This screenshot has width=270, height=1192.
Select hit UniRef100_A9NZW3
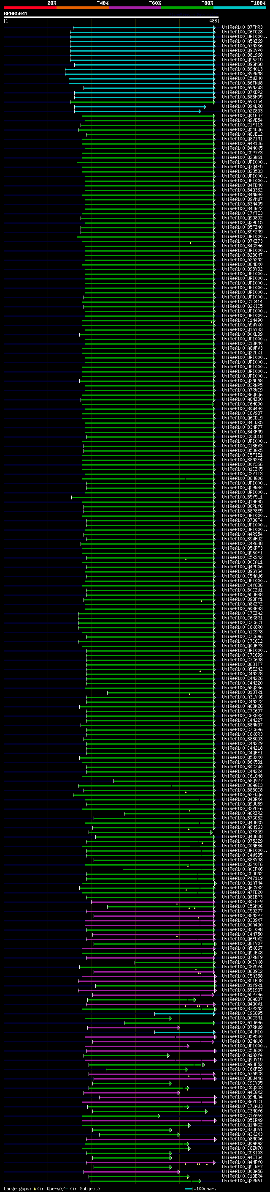point(242,88)
